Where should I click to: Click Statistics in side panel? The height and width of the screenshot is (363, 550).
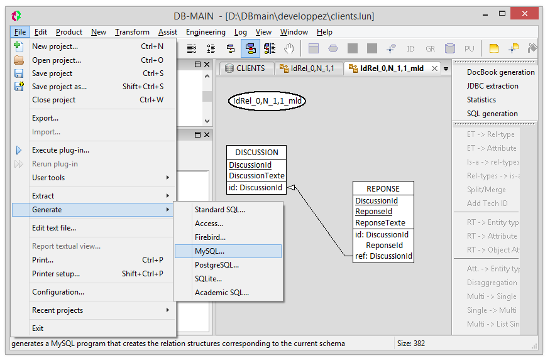[481, 100]
